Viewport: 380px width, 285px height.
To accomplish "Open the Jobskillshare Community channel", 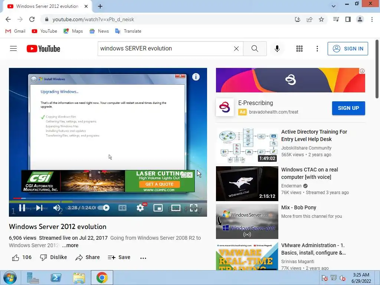I will pyautogui.click(x=306, y=148).
